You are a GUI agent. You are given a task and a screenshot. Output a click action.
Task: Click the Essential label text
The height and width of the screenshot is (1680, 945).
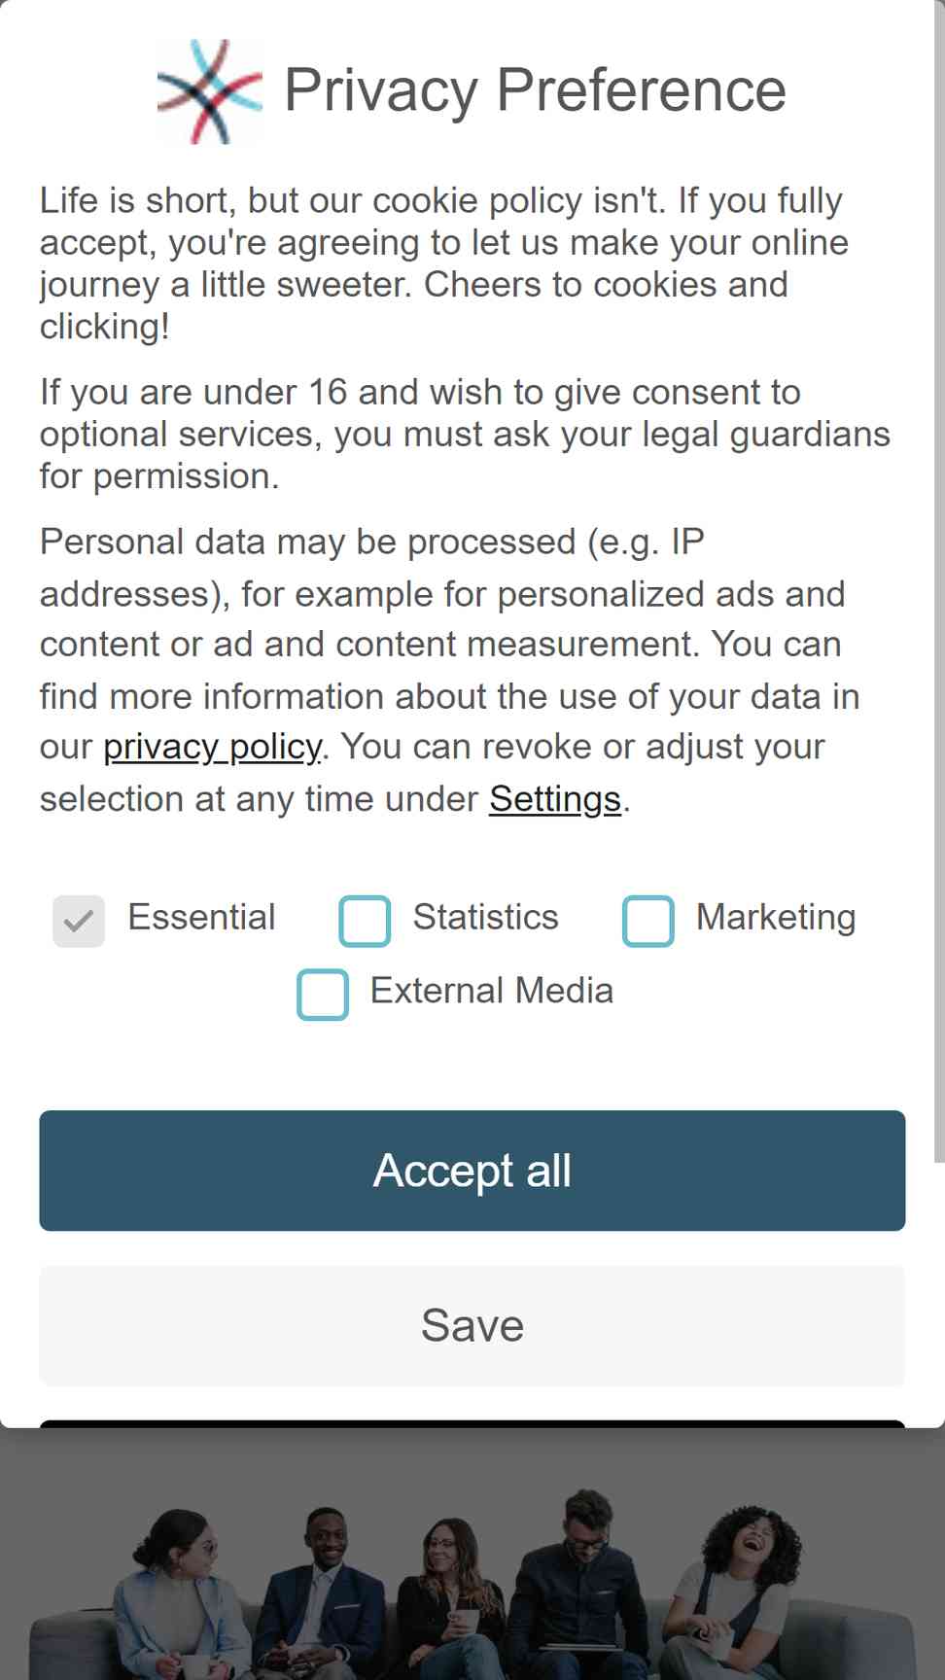click(202, 917)
